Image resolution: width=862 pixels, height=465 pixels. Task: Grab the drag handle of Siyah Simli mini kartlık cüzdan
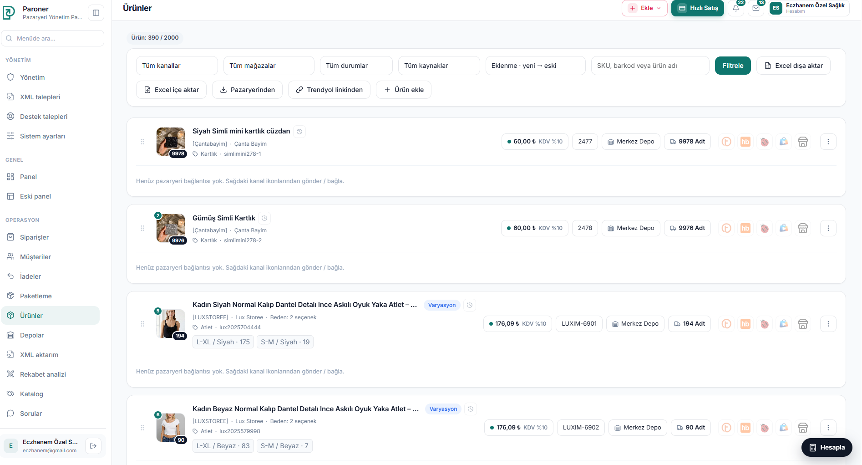142,142
